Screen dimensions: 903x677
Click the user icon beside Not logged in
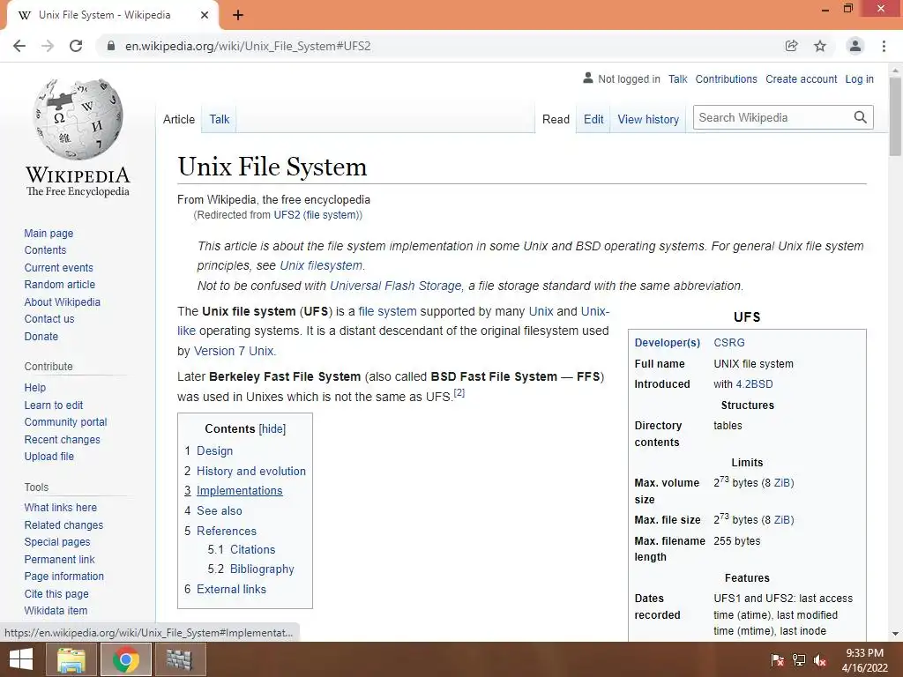[587, 78]
